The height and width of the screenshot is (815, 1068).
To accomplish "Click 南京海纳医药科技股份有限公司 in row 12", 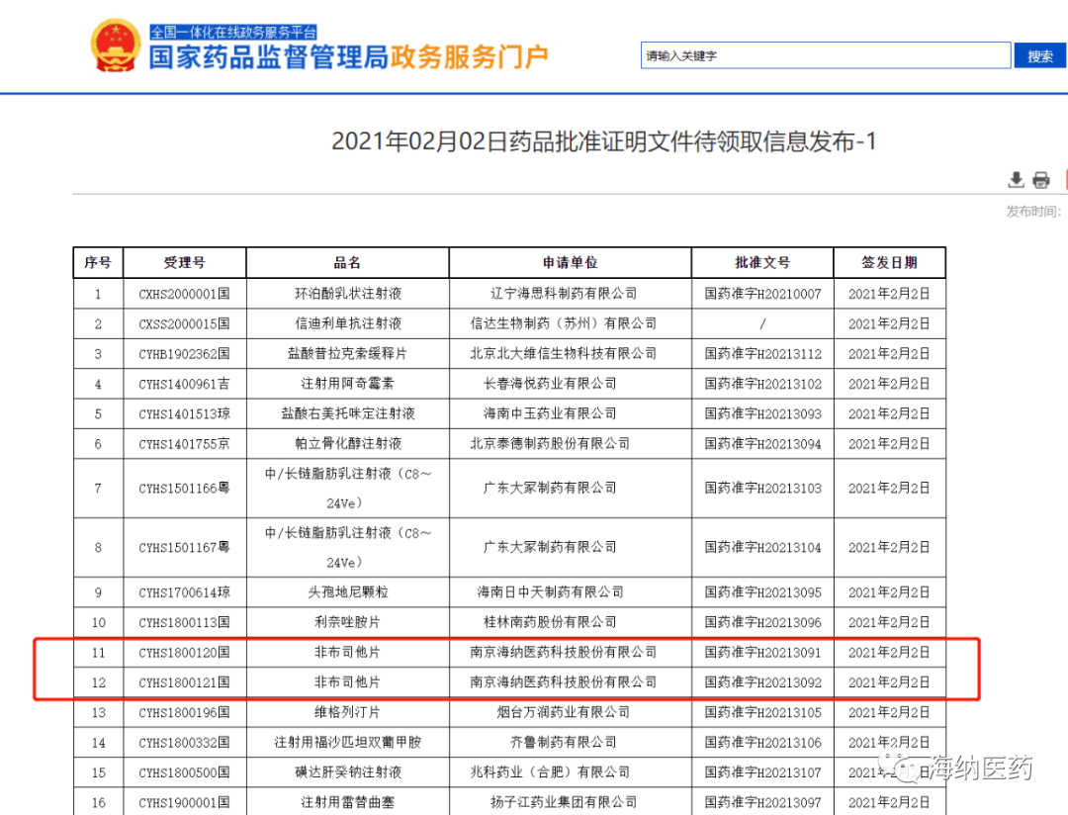I will pos(570,681).
